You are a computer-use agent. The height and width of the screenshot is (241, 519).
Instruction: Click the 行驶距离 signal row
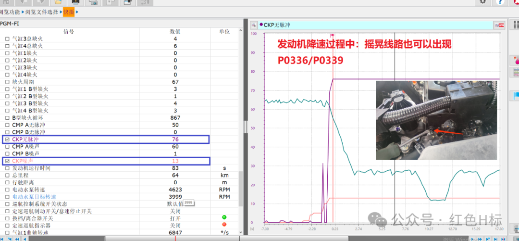pyautogui.click(x=119, y=183)
